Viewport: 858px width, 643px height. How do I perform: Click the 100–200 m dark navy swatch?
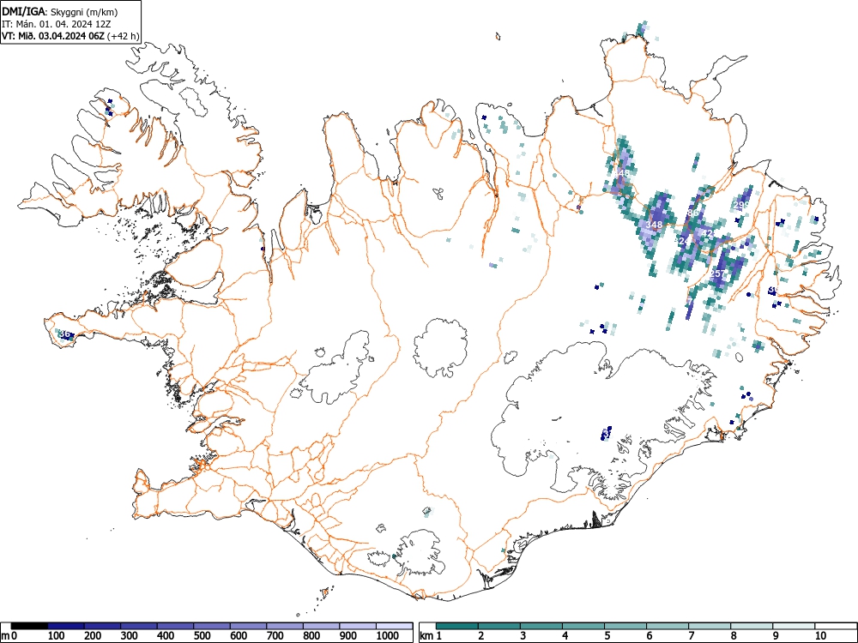point(66,626)
